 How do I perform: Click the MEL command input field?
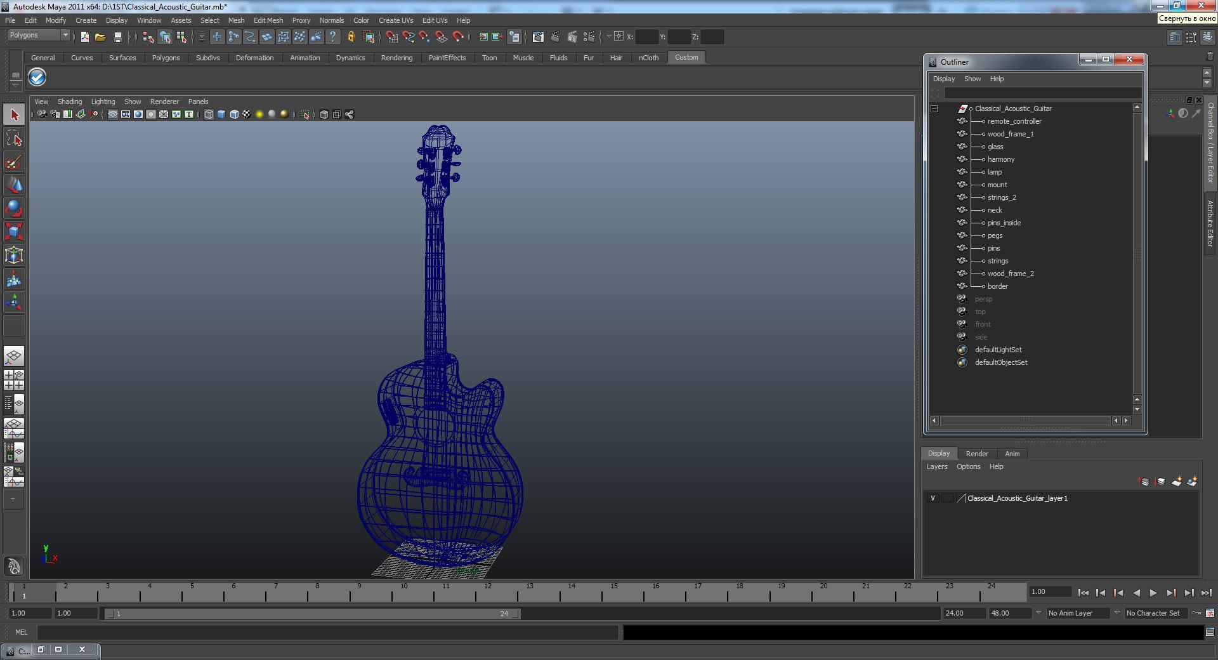(x=327, y=632)
